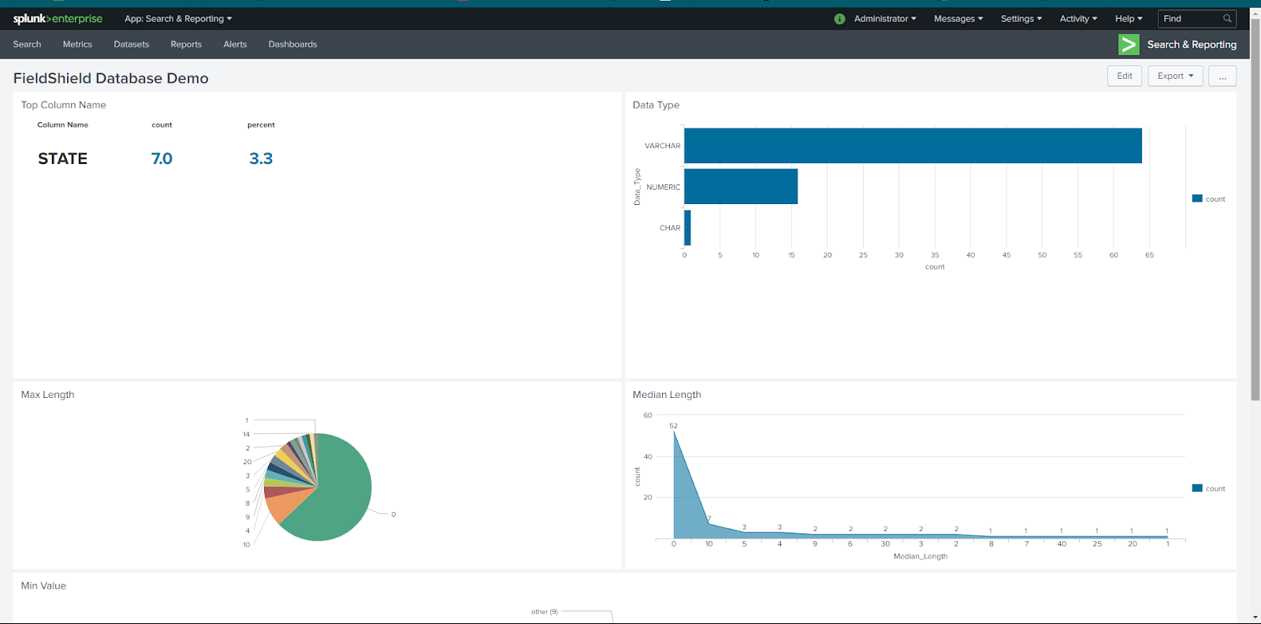Open the dashboard more options ellipsis
Screen dimensions: 1261x624
click(1222, 76)
